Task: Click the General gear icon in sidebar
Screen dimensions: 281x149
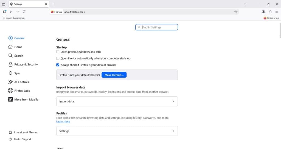Action: (11, 38)
